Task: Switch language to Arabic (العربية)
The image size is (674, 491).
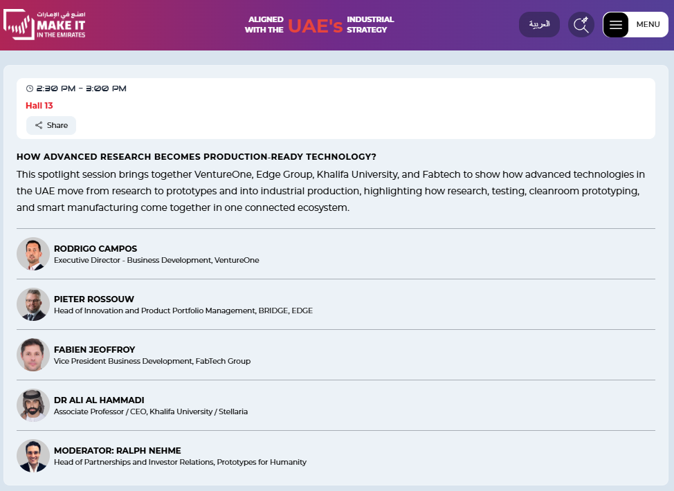Action: coord(539,24)
